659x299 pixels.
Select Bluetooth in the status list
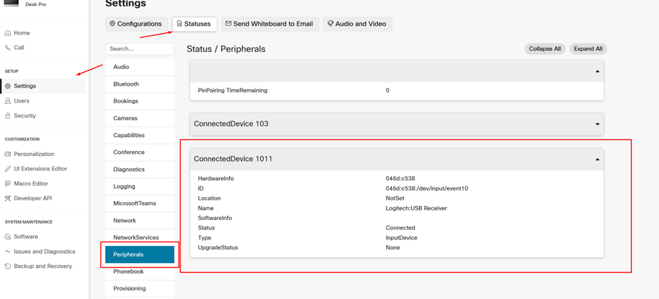pos(126,84)
